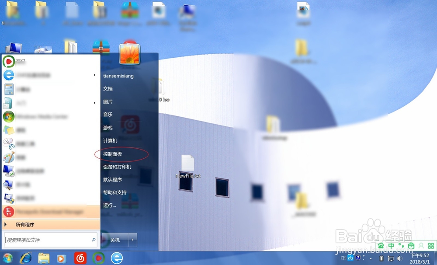Open the NewFile.txt desktop file
The width and height of the screenshot is (437, 265).
pyautogui.click(x=188, y=167)
